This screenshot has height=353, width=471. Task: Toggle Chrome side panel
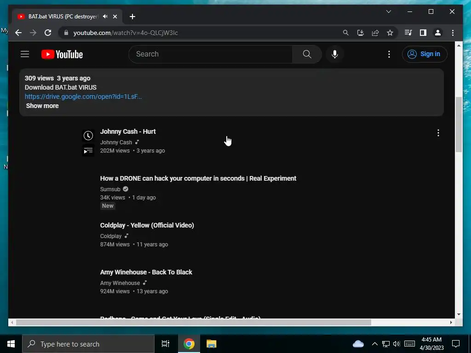click(423, 33)
